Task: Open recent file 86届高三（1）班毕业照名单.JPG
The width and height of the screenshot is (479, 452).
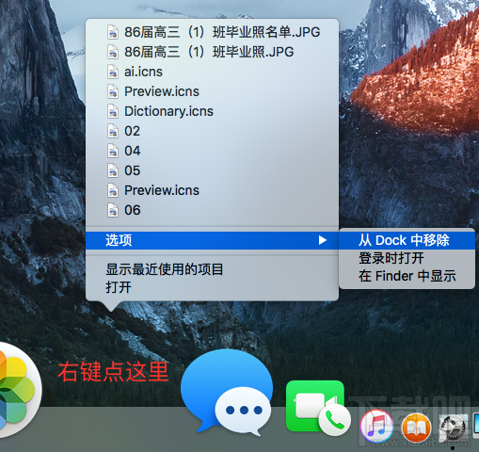Action: (x=212, y=32)
